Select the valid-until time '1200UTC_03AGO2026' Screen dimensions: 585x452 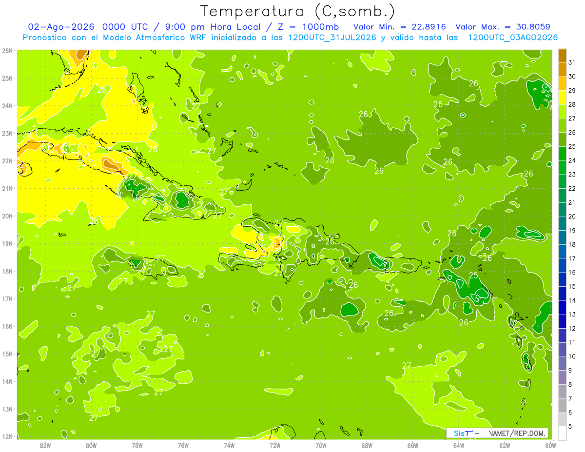point(513,38)
